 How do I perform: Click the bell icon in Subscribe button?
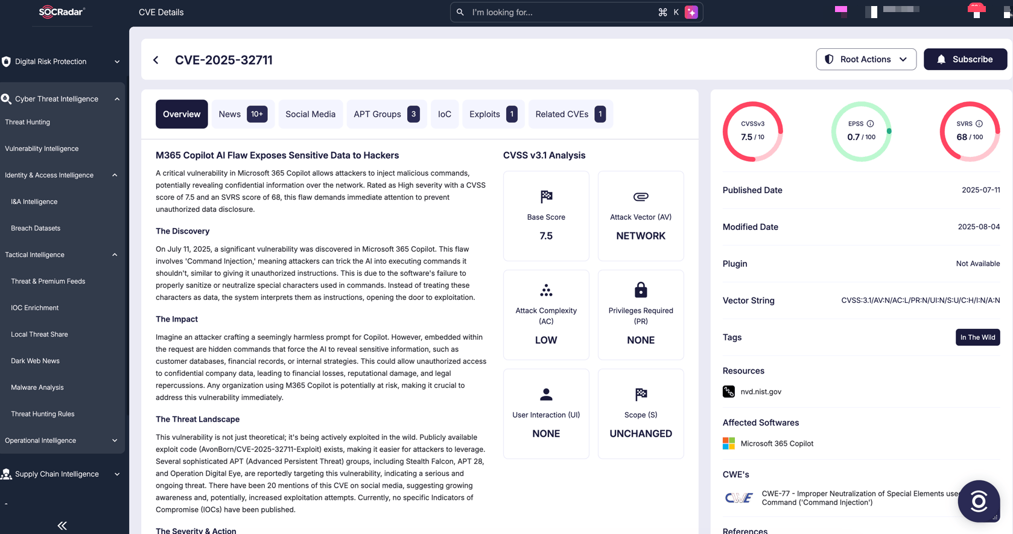coord(941,59)
